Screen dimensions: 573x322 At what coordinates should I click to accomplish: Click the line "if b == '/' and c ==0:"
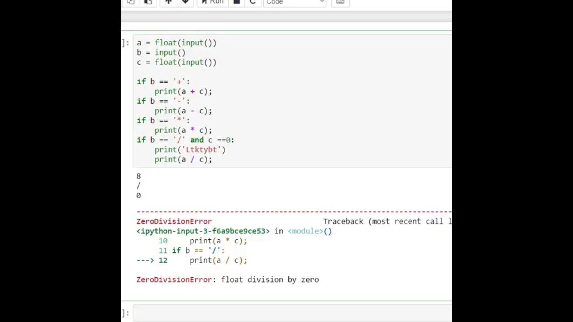pos(185,140)
